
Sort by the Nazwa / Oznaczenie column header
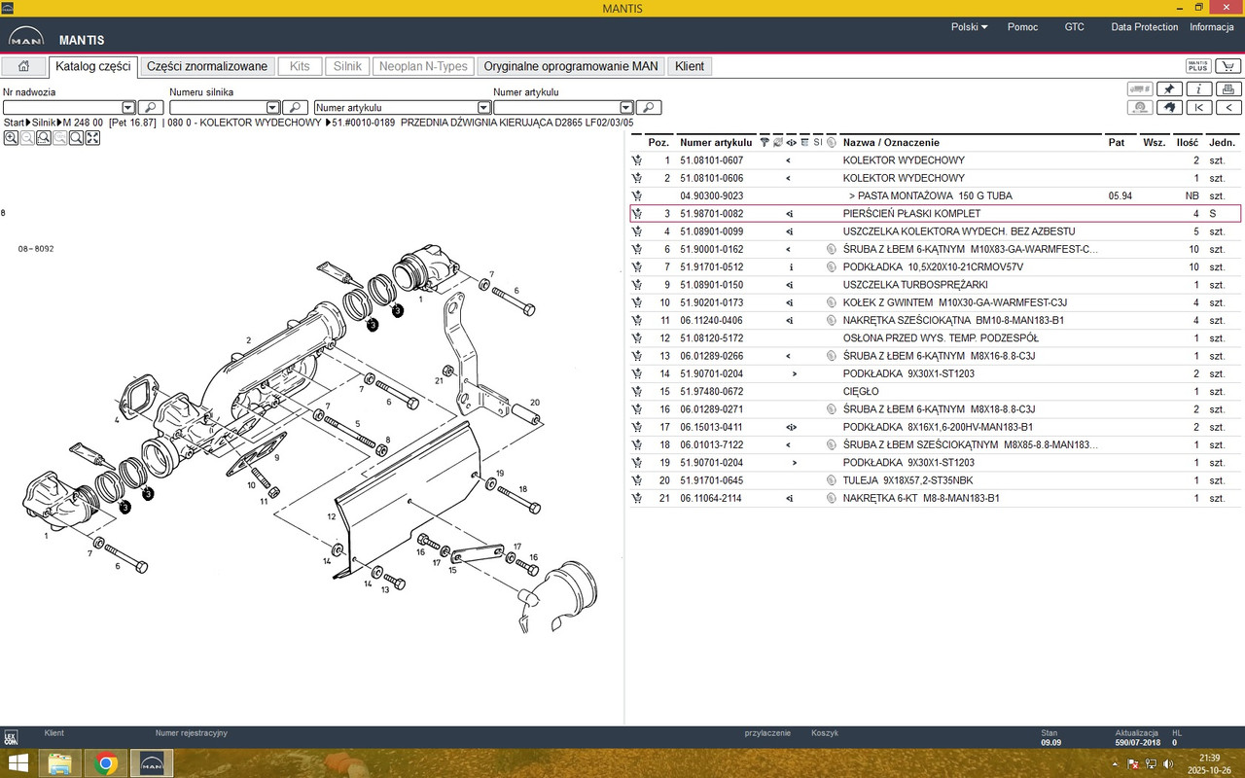[x=891, y=142]
